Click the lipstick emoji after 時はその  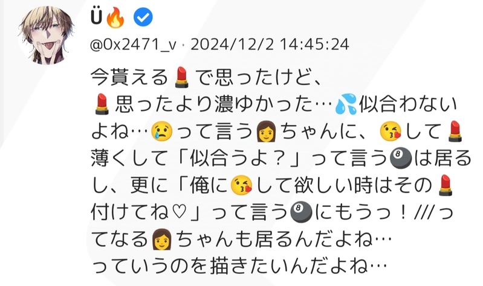coord(446,185)
